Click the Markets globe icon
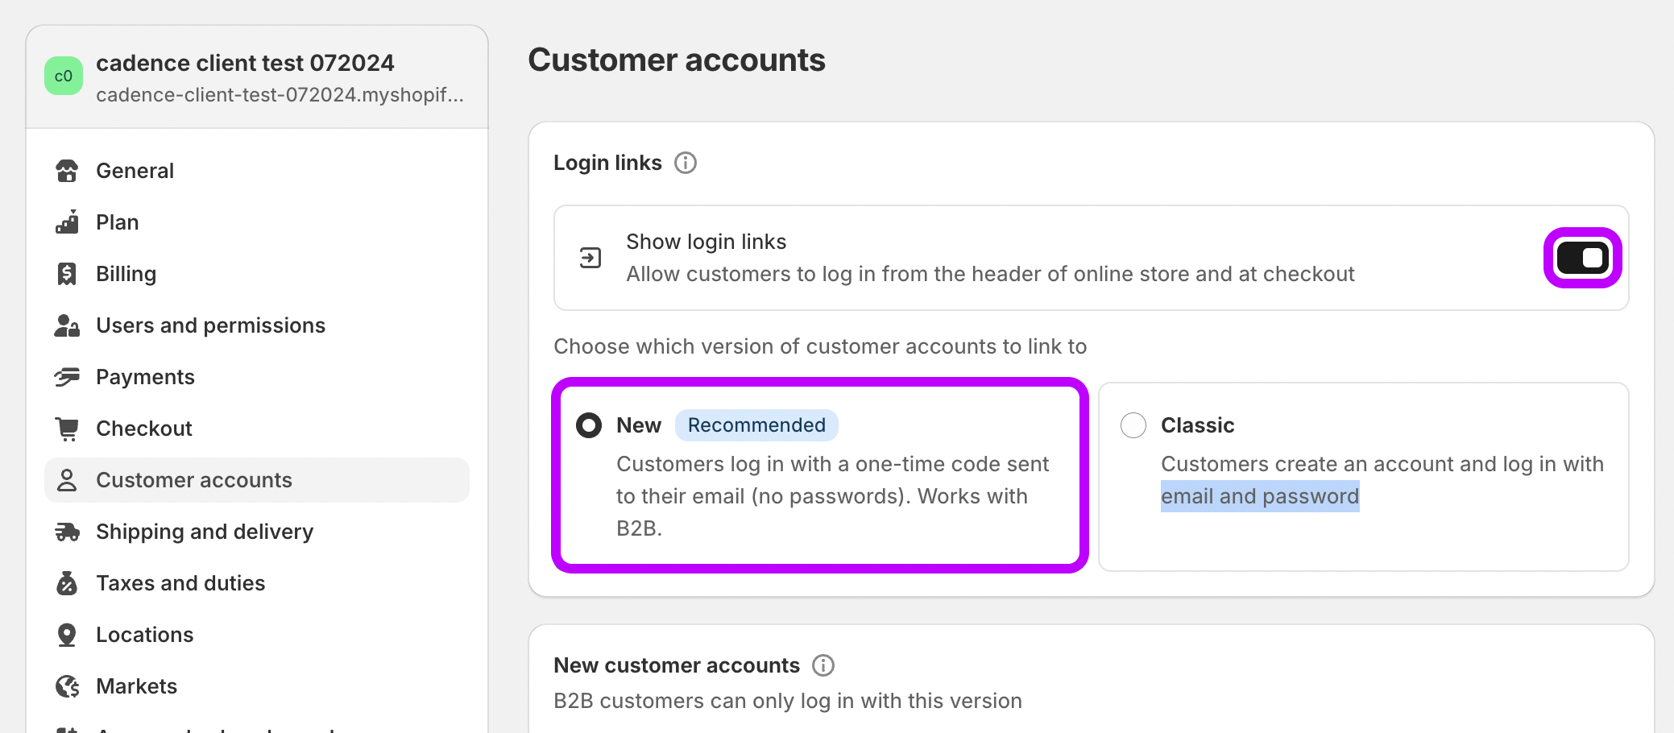1674x733 pixels. click(x=67, y=686)
